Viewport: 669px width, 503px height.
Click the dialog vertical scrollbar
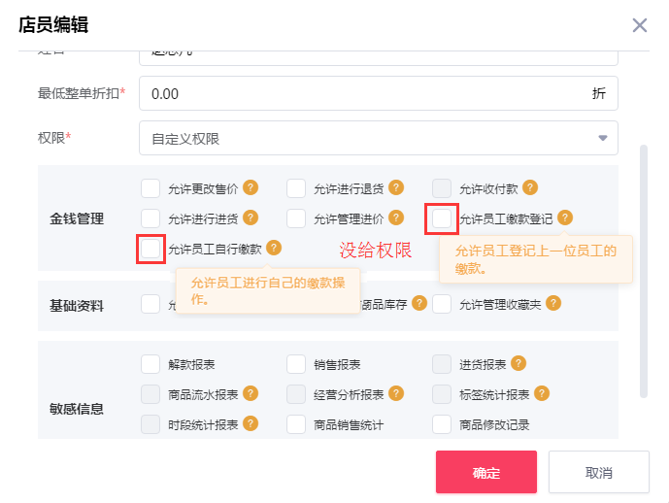point(642,272)
